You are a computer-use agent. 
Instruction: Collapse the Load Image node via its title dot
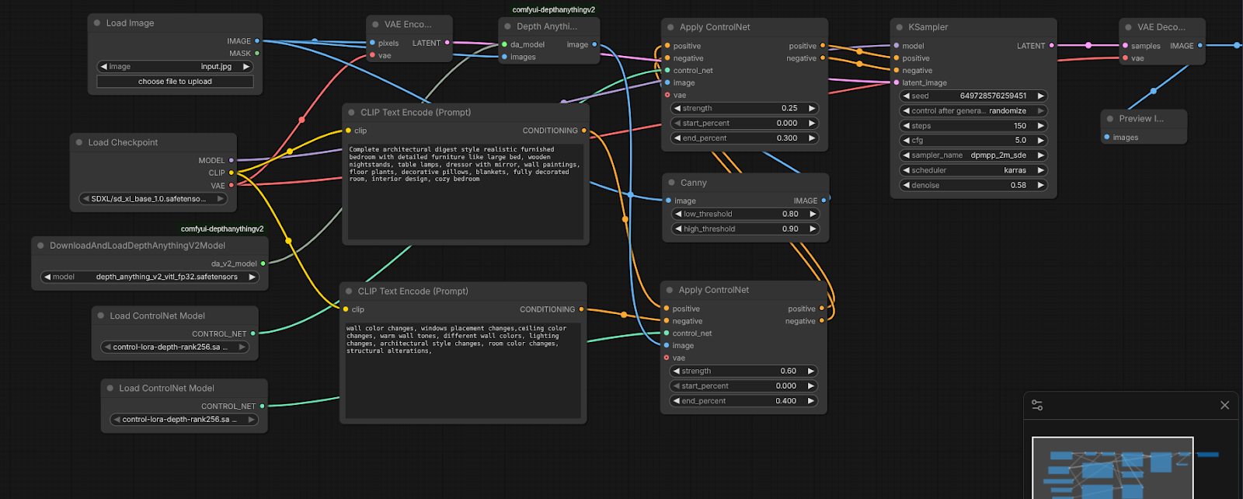click(97, 23)
